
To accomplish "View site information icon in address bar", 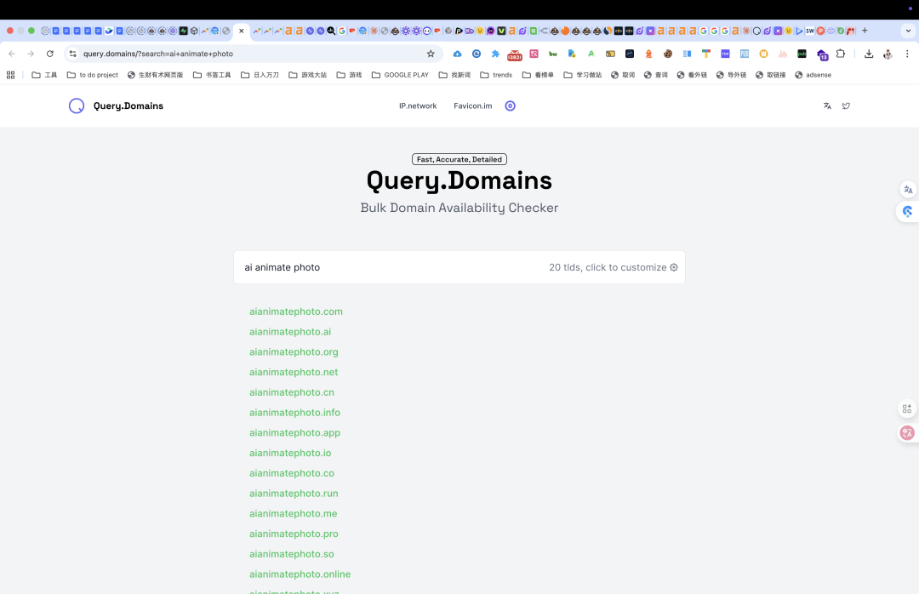I will [72, 54].
